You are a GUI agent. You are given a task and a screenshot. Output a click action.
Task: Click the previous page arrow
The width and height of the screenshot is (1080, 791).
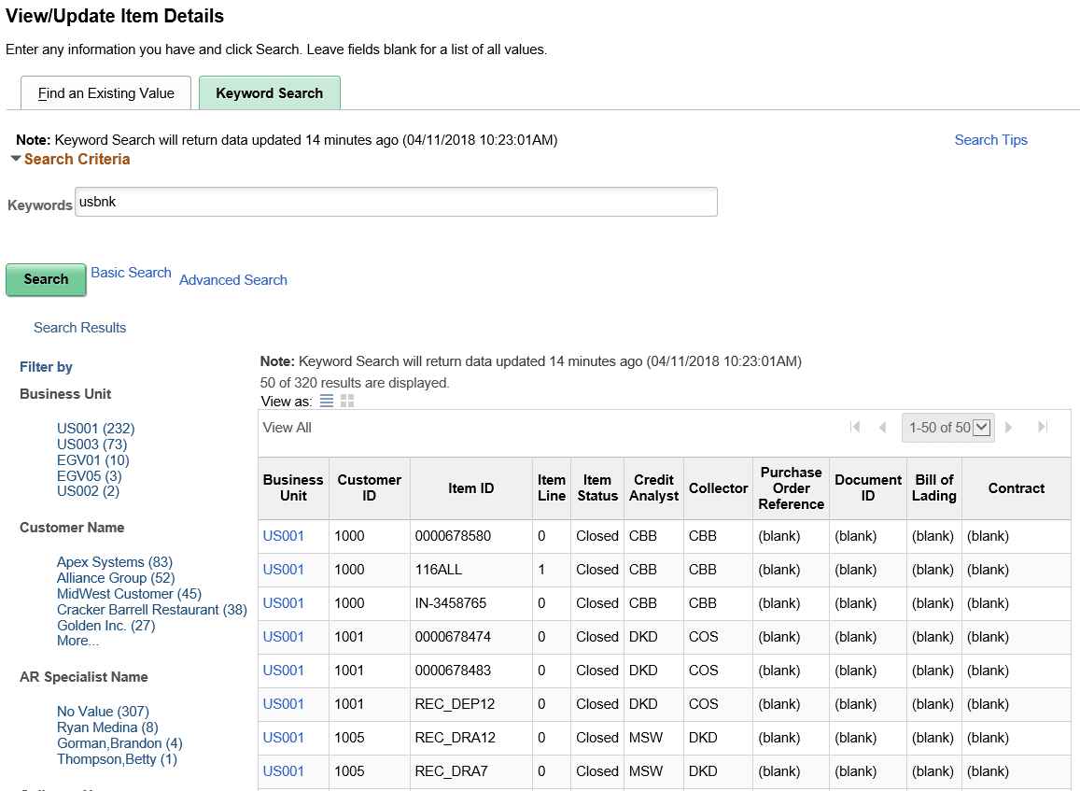tap(883, 426)
